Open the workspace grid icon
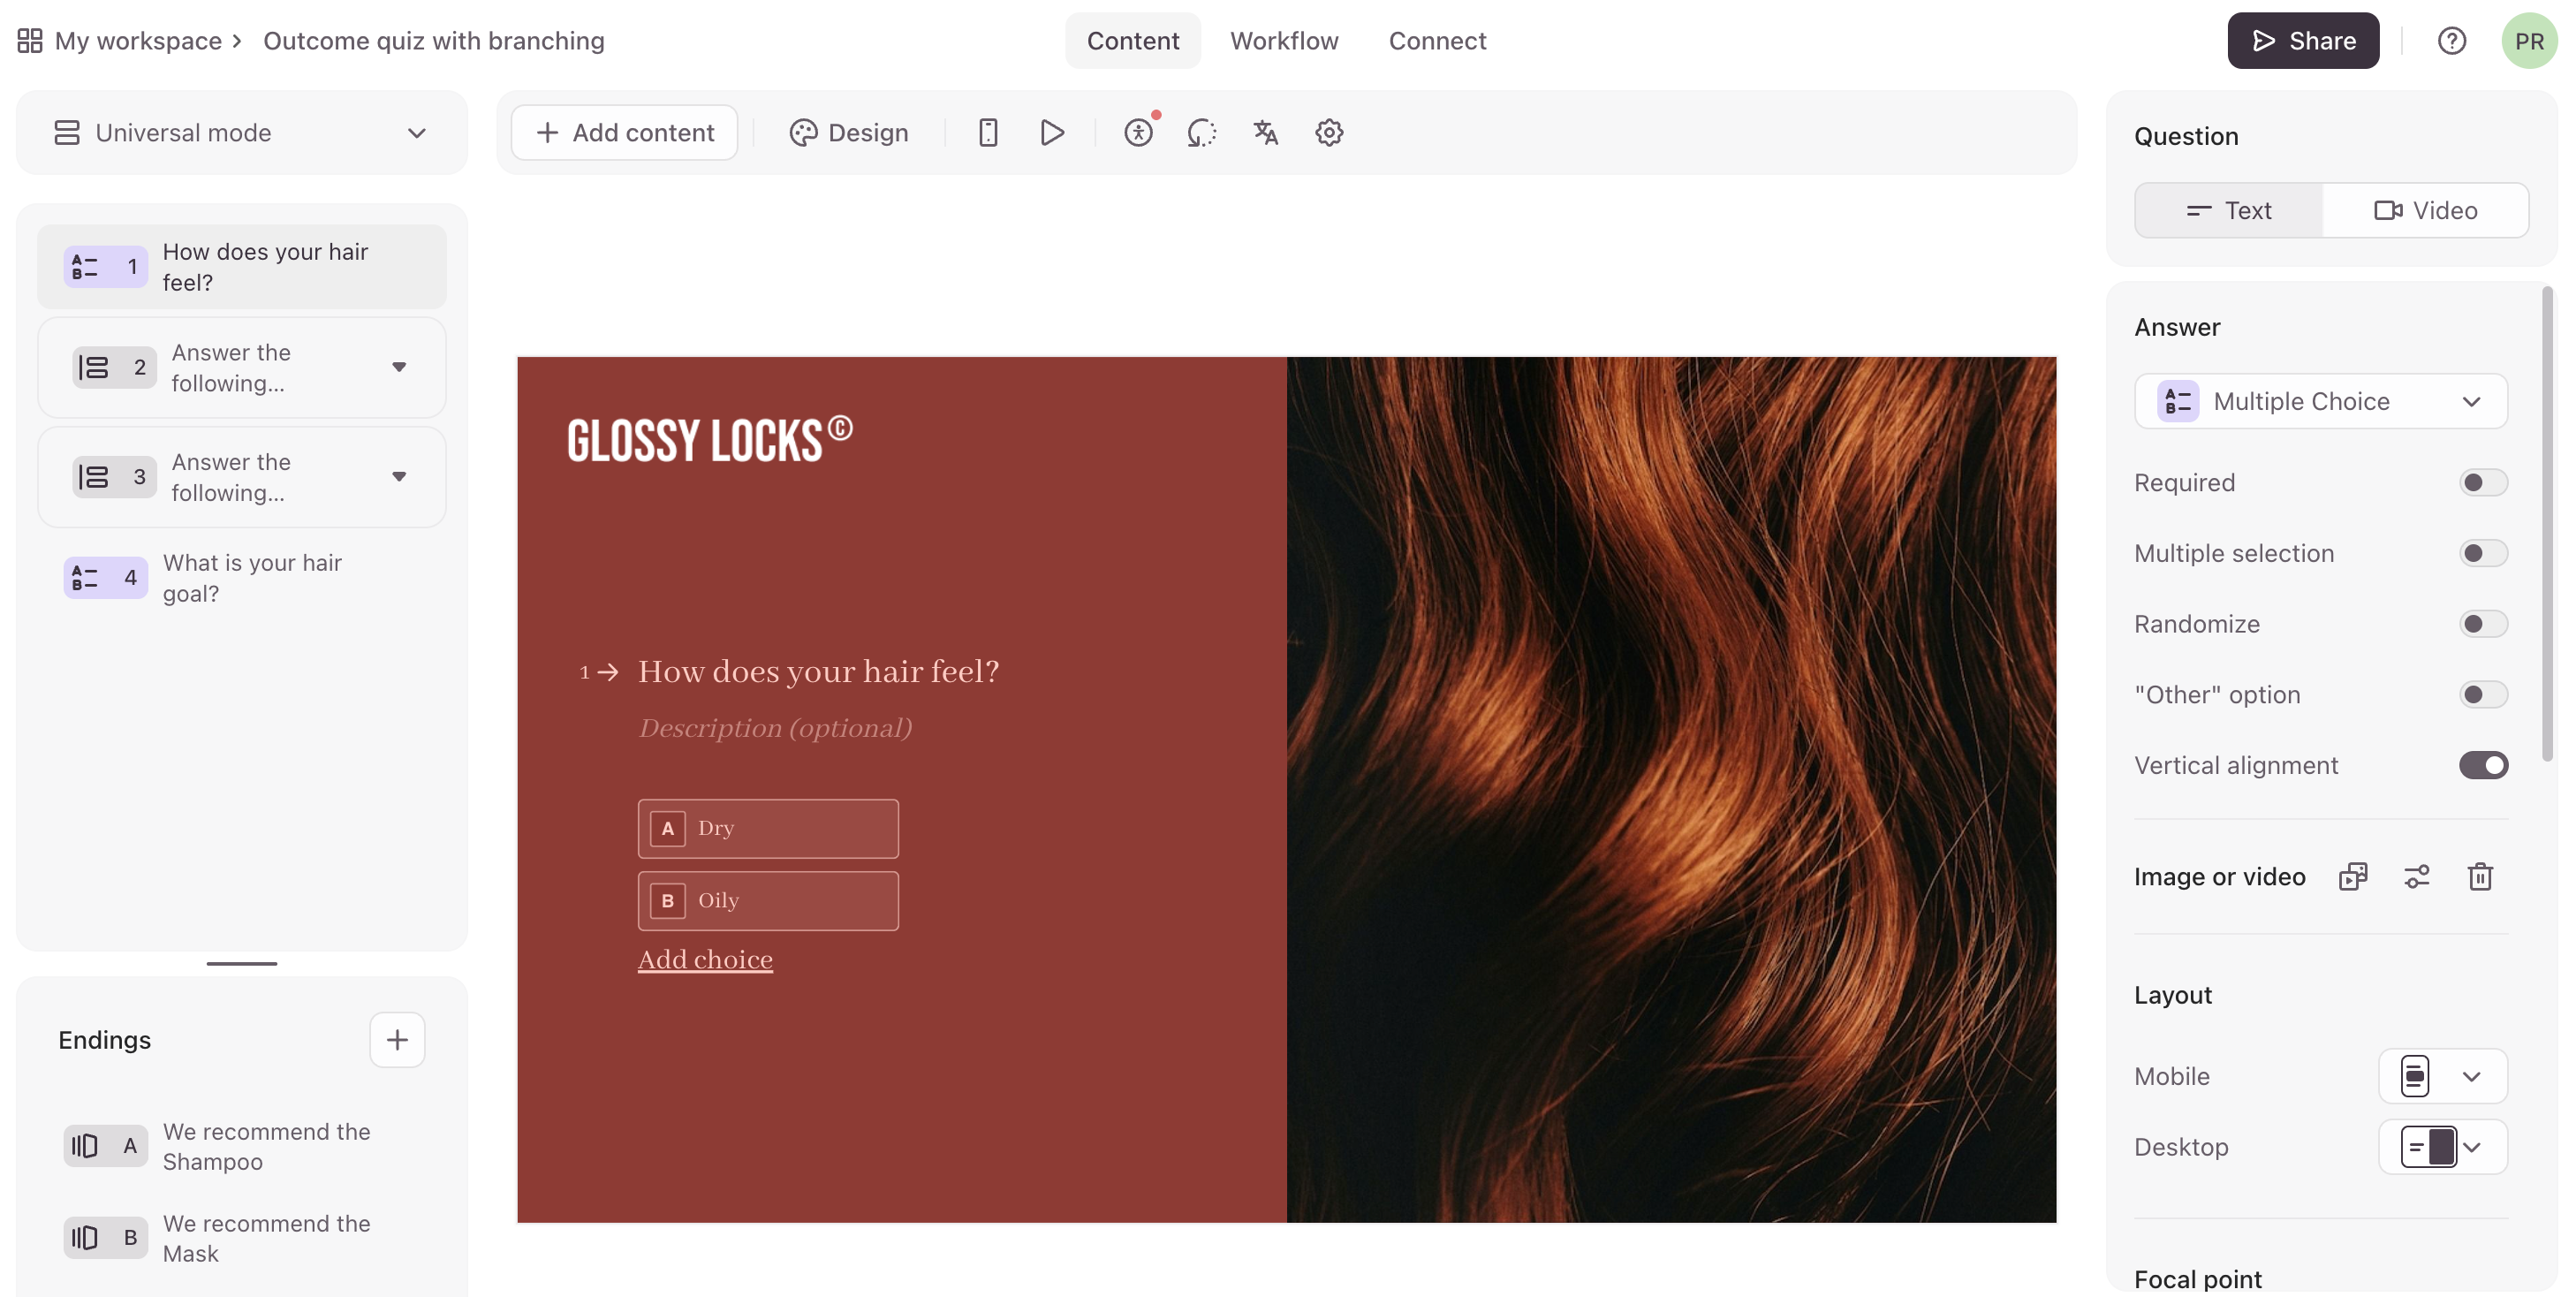This screenshot has height=1297, width=2576. [30, 41]
